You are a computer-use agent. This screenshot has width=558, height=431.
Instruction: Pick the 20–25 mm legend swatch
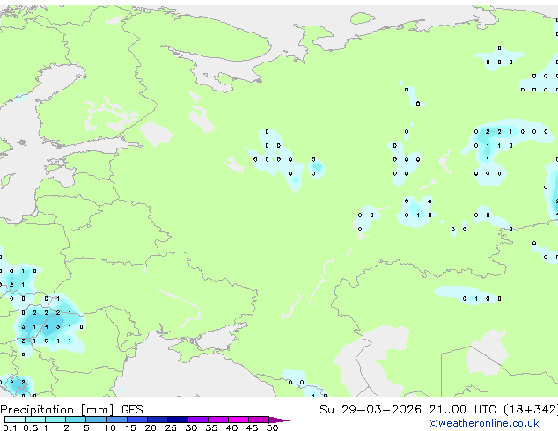click(158, 420)
